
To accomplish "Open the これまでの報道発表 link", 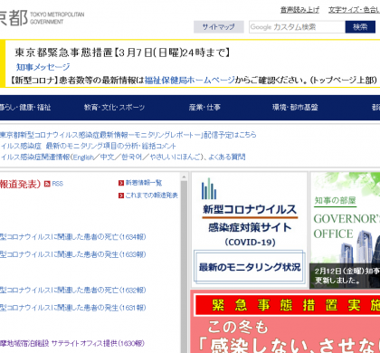I will tap(151, 196).
